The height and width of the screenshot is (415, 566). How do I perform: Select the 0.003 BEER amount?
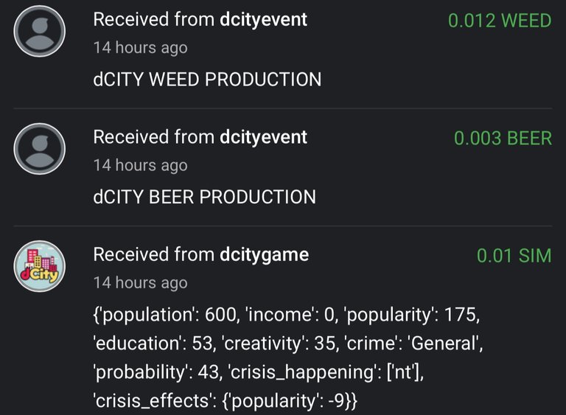(x=503, y=138)
